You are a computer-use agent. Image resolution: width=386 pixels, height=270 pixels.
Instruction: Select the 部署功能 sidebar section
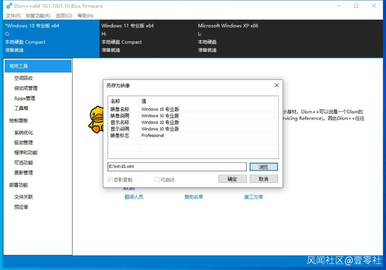click(x=19, y=185)
